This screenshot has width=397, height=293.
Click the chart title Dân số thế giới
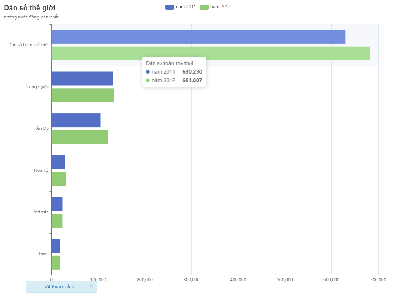pyautogui.click(x=29, y=7)
